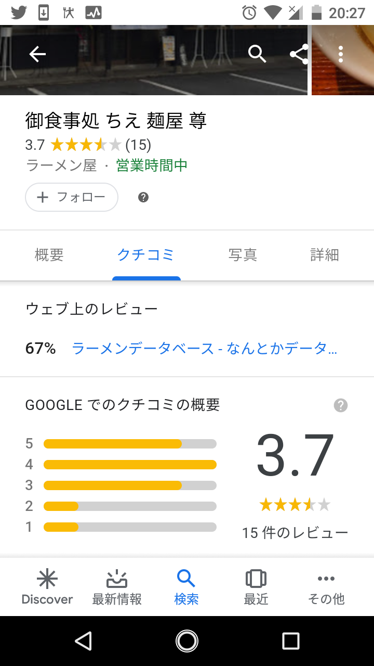Open the ラーメンデータベース review link
Viewport: 374px width, 666px height.
click(204, 348)
